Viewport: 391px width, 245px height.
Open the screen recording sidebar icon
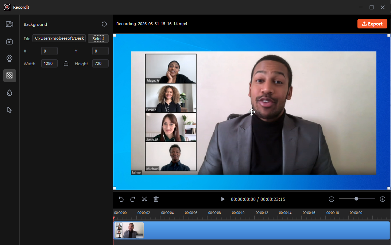click(9, 41)
